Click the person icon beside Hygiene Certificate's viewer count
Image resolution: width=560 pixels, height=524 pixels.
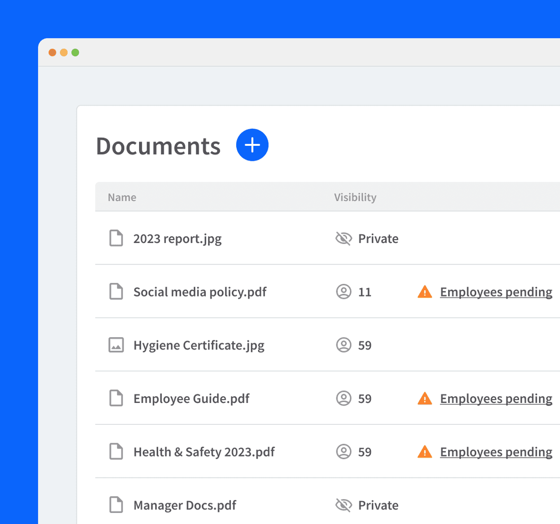click(344, 345)
